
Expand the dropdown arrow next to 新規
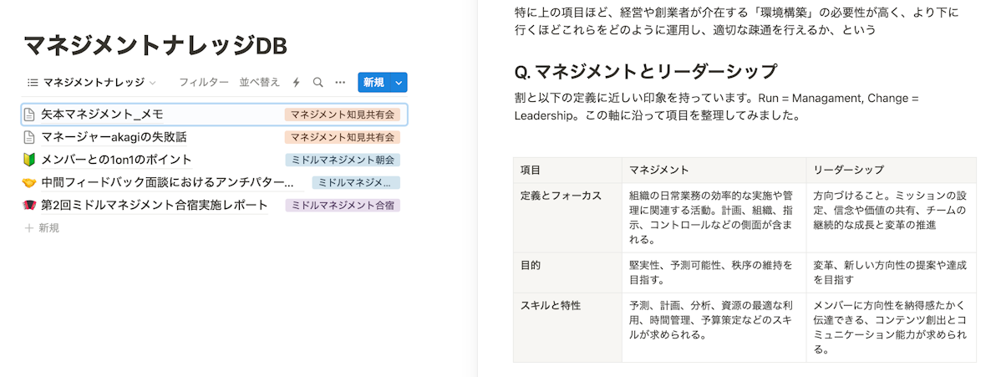[x=399, y=83]
